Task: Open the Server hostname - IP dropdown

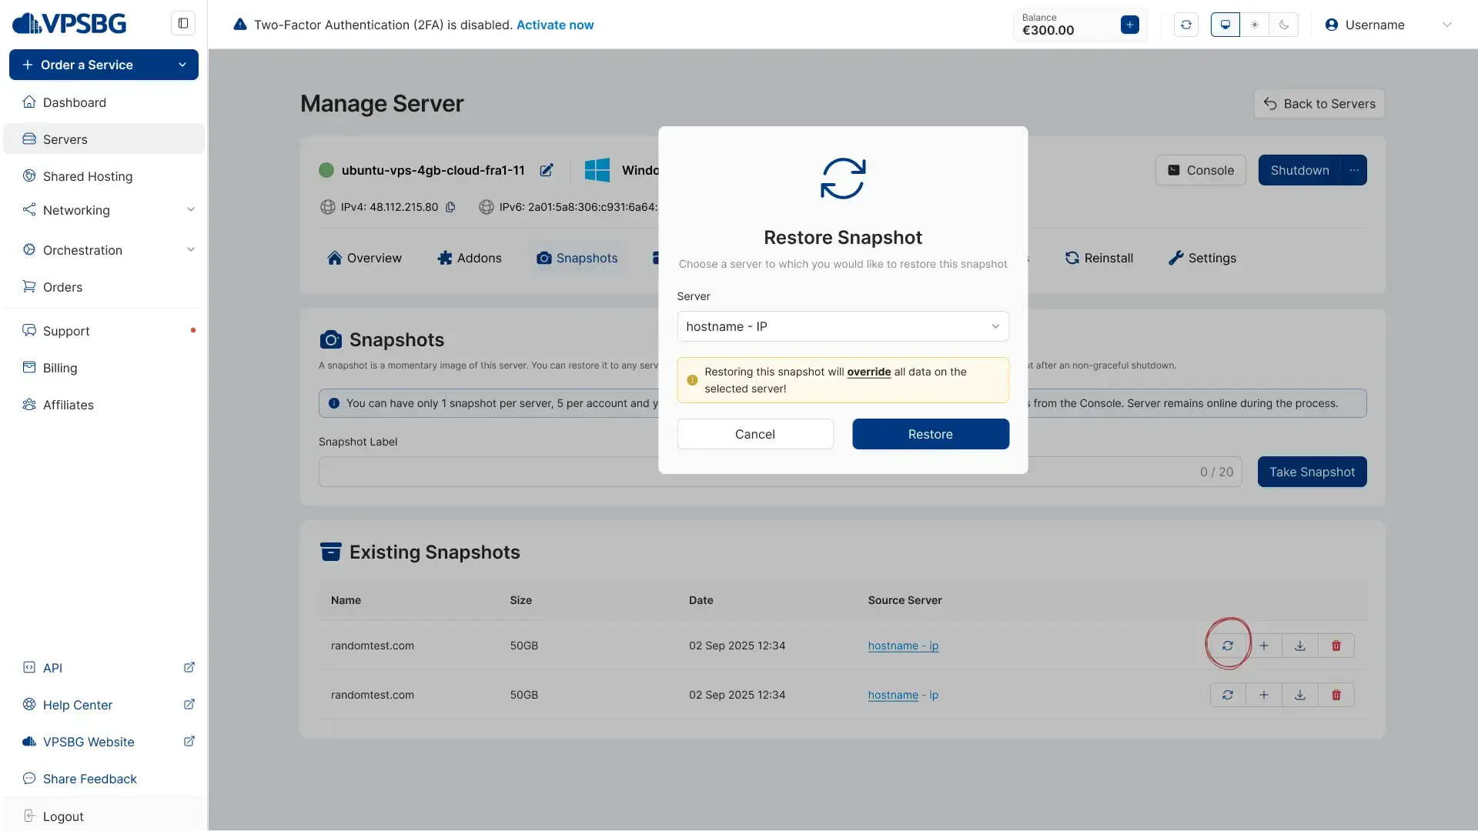Action: (842, 326)
